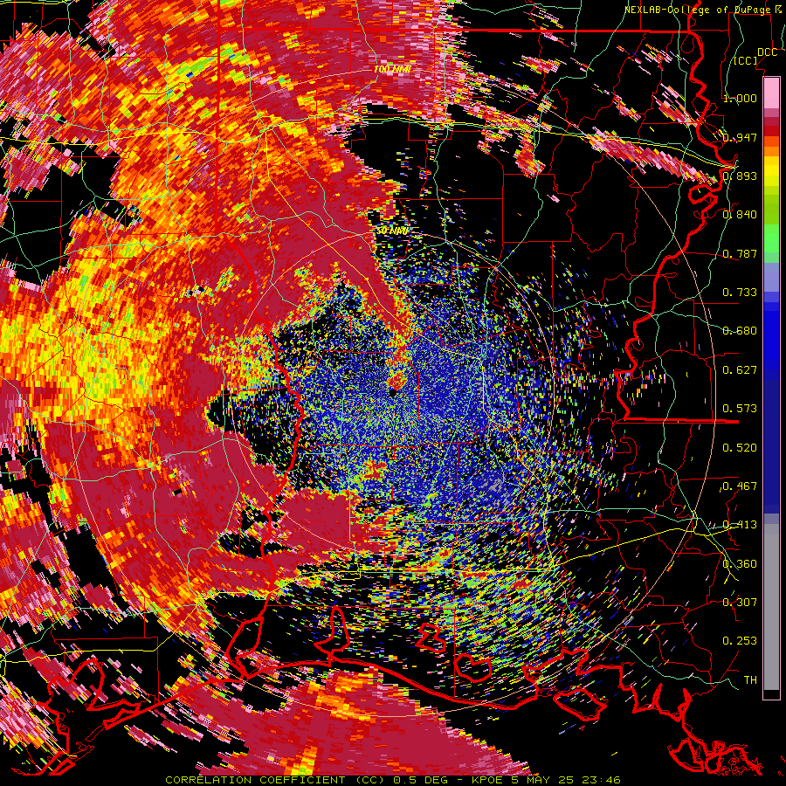The image size is (786, 786).
Task: Select the 0.893 scale label
Action: point(740,176)
